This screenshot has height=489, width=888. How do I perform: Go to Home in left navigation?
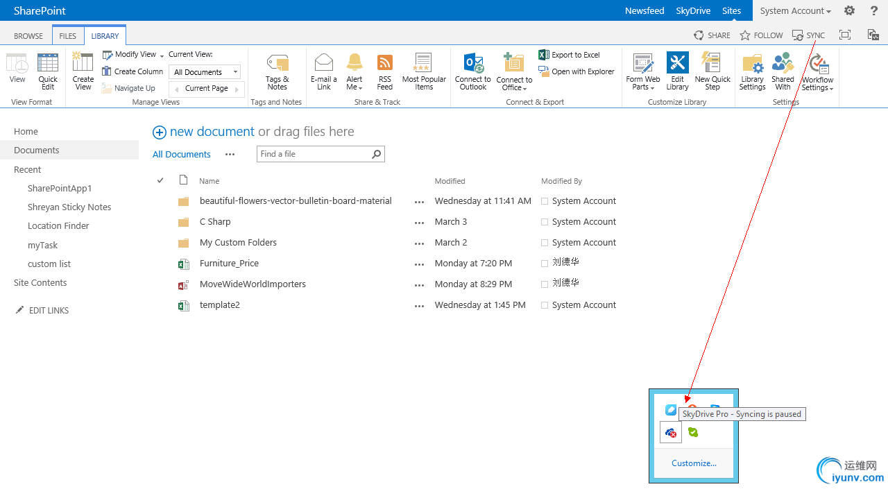[26, 132]
